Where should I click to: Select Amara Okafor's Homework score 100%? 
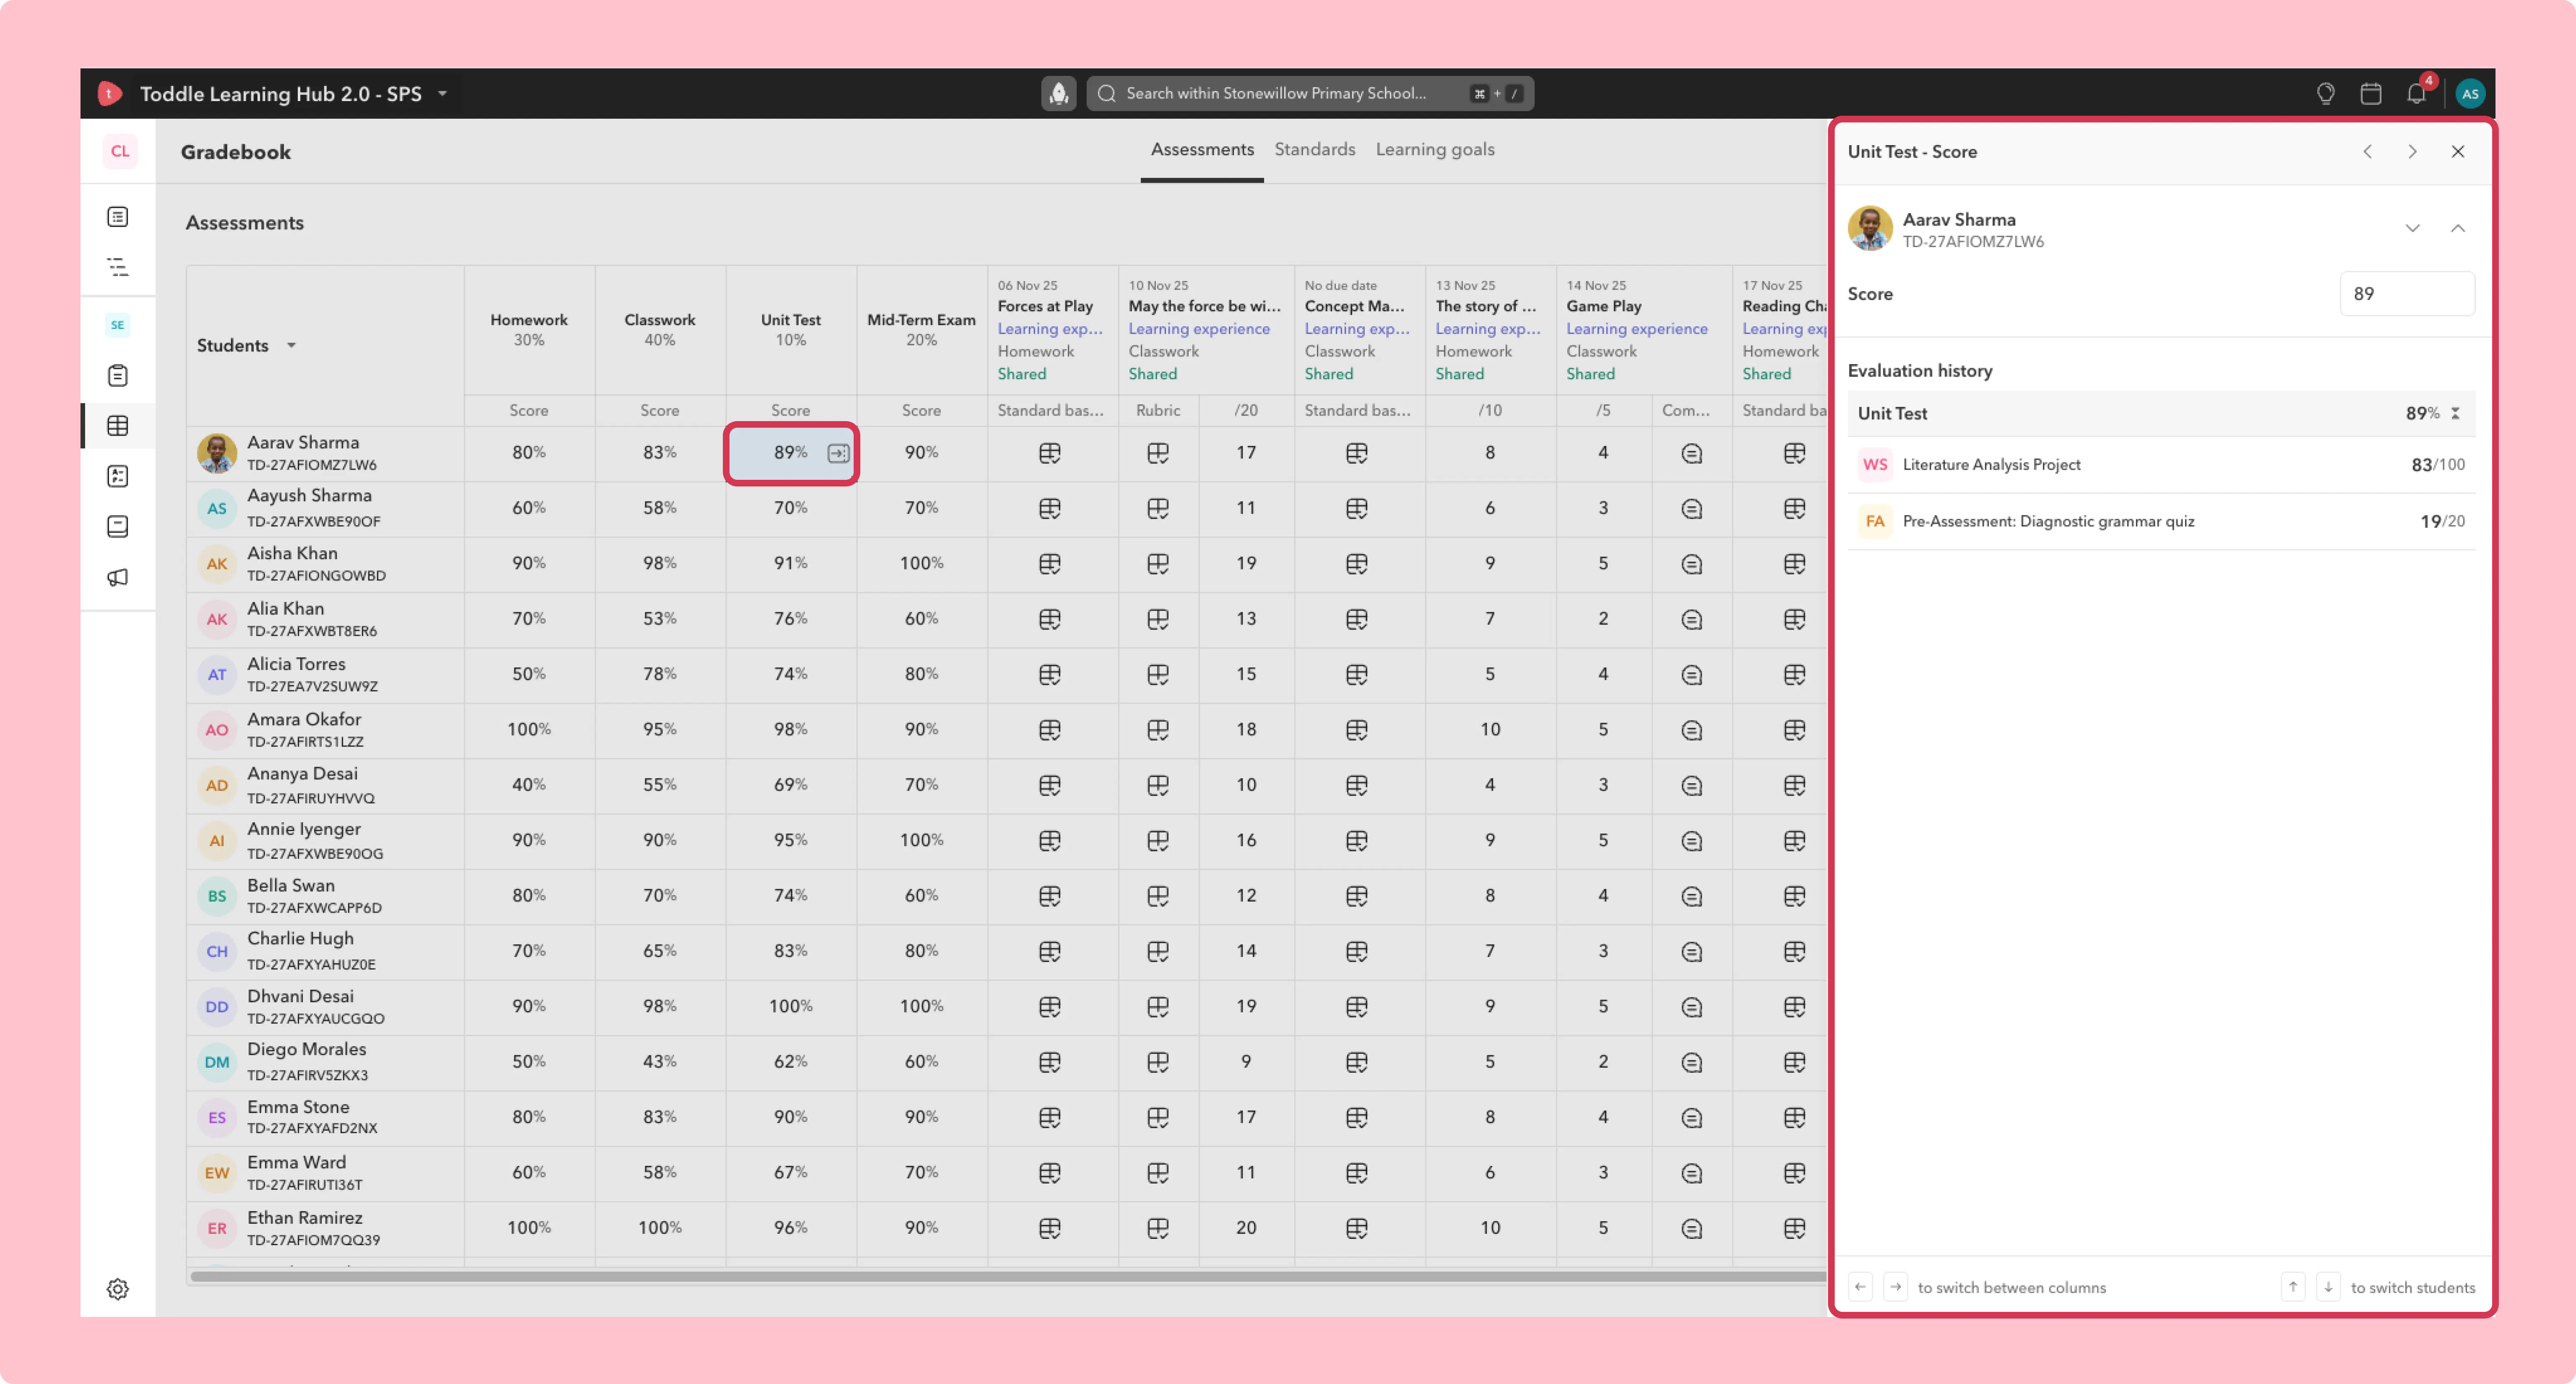click(529, 730)
